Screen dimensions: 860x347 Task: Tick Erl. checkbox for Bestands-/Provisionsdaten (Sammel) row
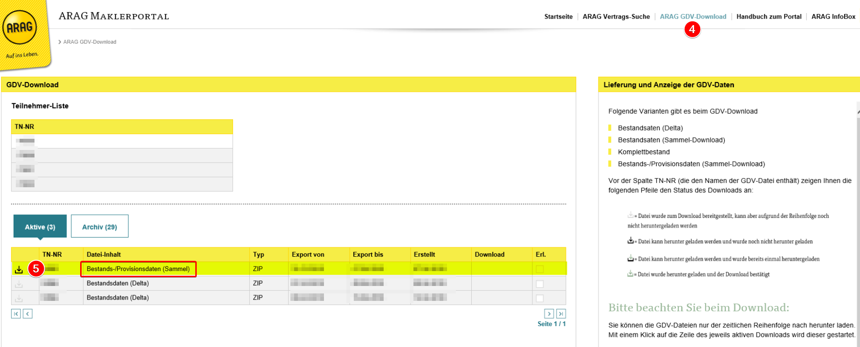pyautogui.click(x=540, y=269)
